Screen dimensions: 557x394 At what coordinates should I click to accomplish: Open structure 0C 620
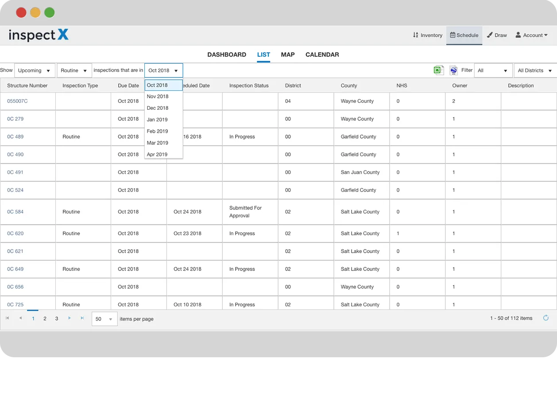[x=15, y=233]
